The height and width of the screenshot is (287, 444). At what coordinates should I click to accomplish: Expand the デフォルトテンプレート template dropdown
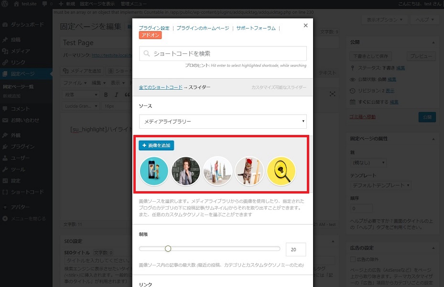(381, 185)
